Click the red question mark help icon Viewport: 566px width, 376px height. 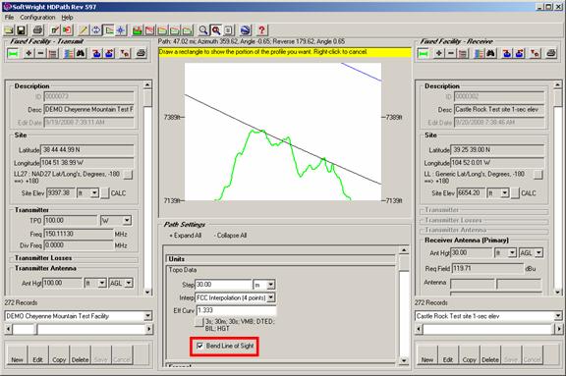tap(261, 30)
